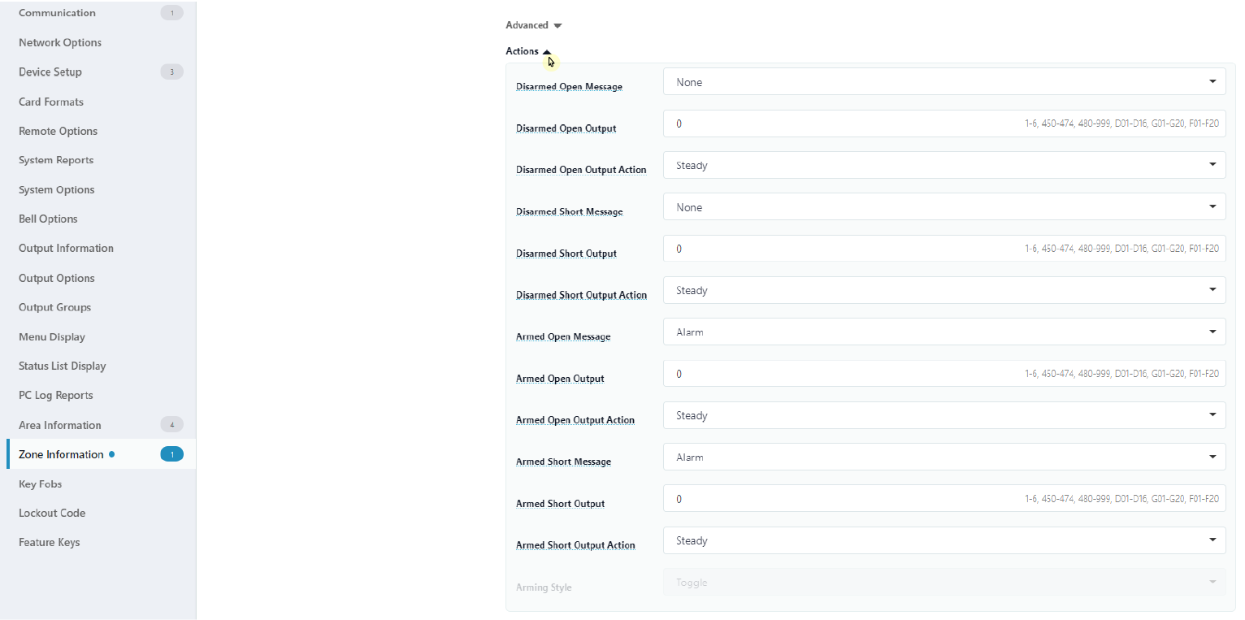This screenshot has height=620, width=1245.
Task: Expand the Advanced section
Action: pos(533,25)
